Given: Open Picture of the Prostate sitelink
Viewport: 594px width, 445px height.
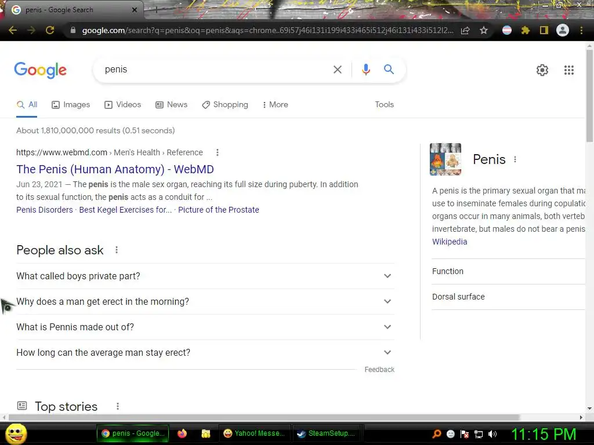Looking at the screenshot, I should click(219, 210).
